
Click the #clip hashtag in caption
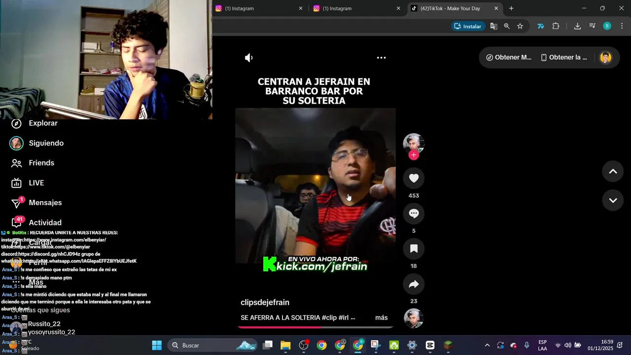pyautogui.click(x=329, y=318)
